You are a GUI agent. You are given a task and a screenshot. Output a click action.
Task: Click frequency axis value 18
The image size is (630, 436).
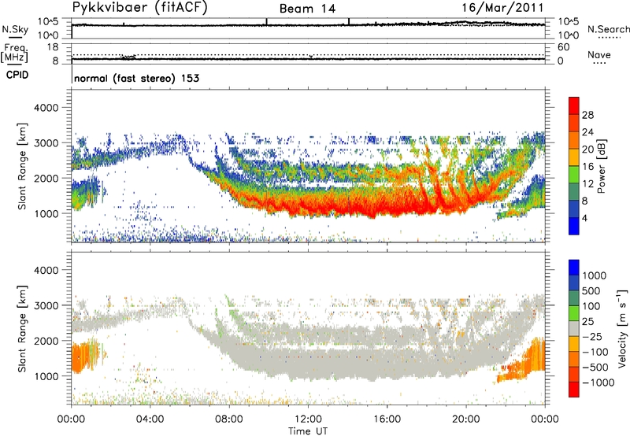[53, 47]
